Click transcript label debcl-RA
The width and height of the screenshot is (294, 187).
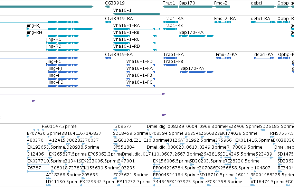coord(260,19)
